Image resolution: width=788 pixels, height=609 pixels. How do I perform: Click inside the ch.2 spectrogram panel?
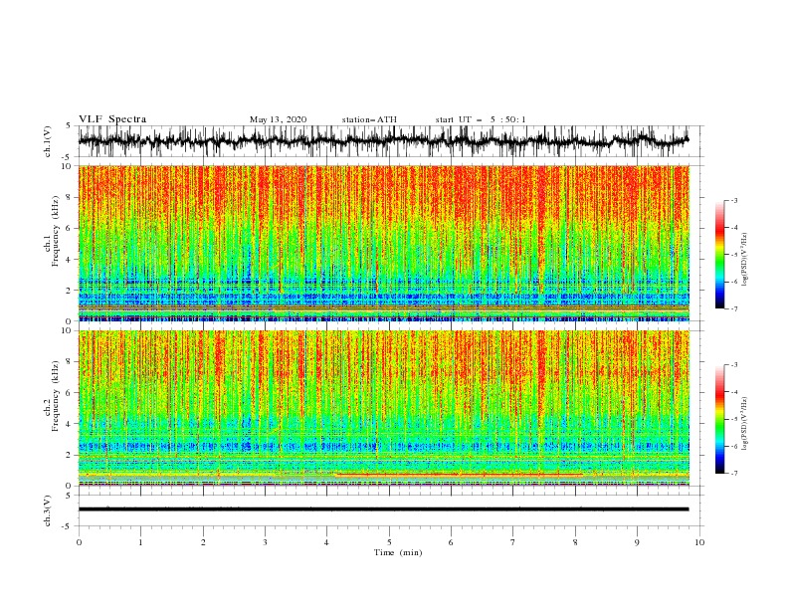click(384, 408)
